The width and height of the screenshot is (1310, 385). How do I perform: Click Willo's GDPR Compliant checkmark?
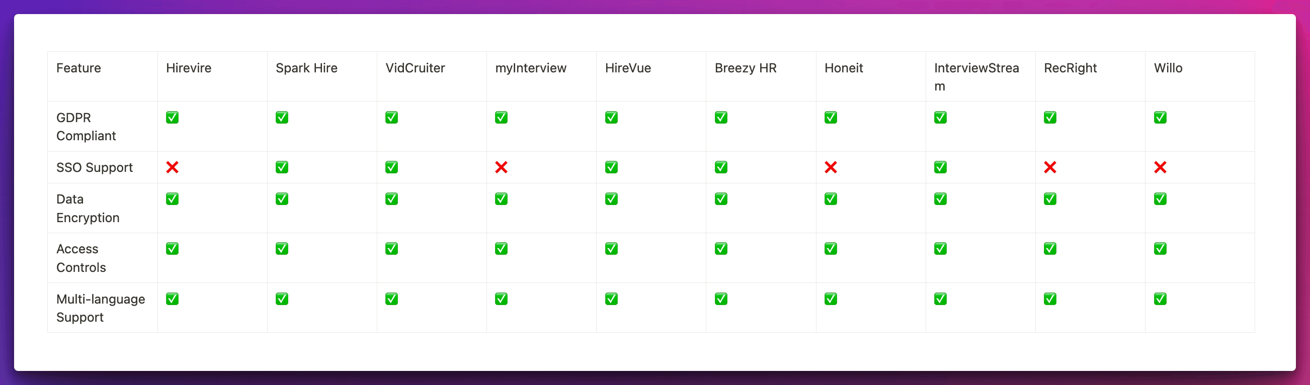pyautogui.click(x=1160, y=117)
